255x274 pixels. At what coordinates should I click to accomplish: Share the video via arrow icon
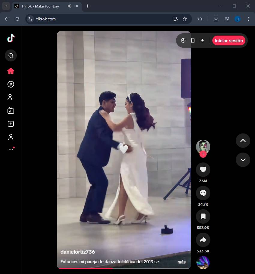click(203, 240)
